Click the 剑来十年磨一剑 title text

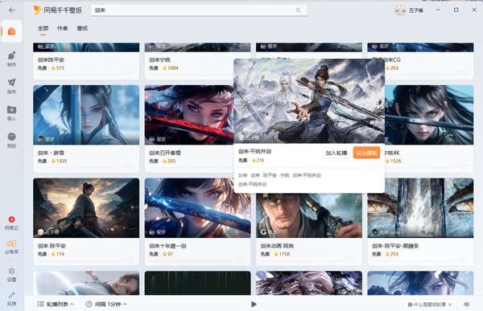pyautogui.click(x=167, y=246)
